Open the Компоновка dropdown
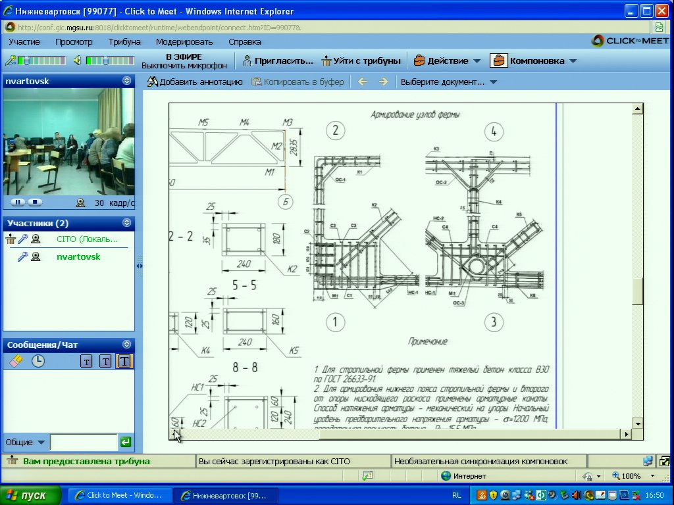 click(x=542, y=61)
